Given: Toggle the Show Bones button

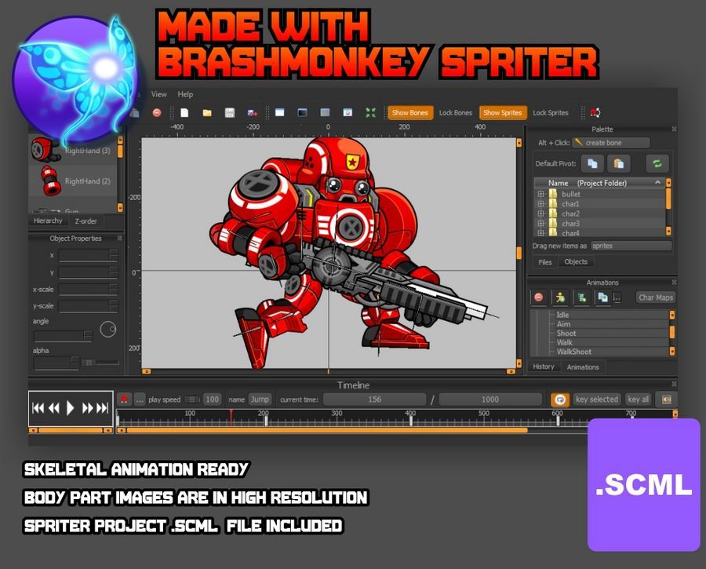Looking at the screenshot, I should [410, 113].
